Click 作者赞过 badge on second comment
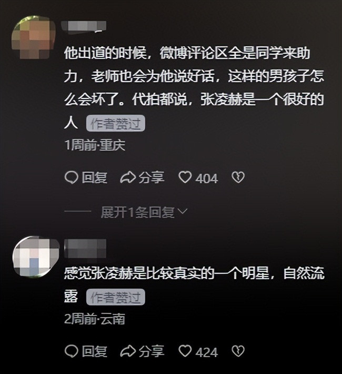This screenshot has width=342, height=374. tap(116, 297)
